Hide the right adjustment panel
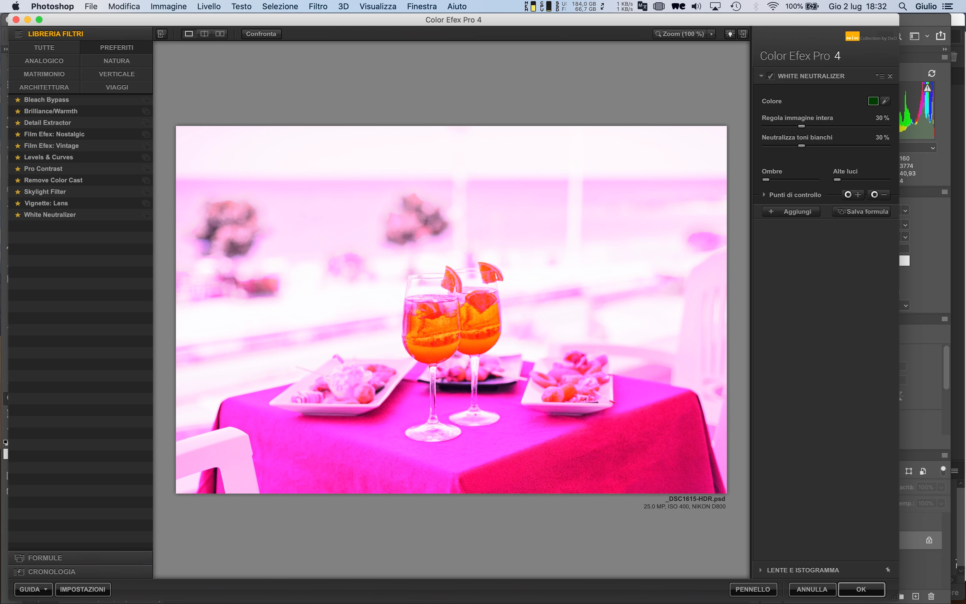 [742, 34]
